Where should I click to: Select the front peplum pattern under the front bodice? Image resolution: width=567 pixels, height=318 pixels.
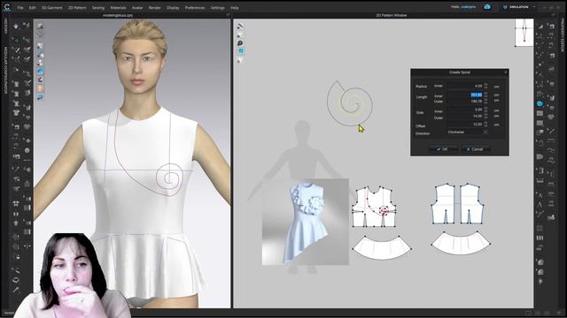(382, 247)
